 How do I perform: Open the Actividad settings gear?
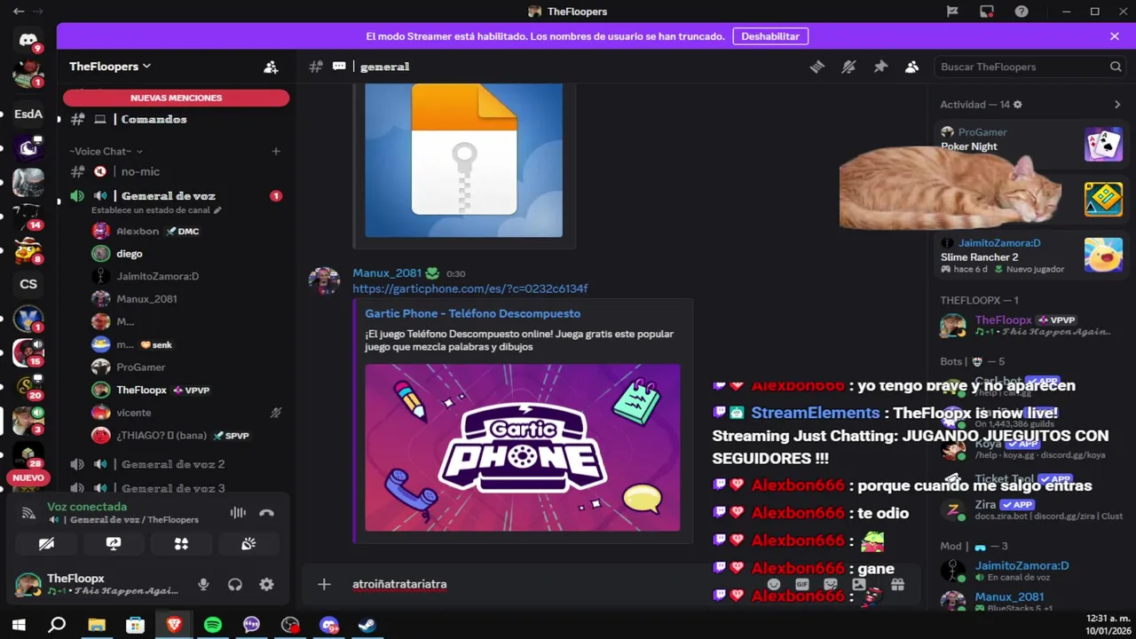[1018, 105]
